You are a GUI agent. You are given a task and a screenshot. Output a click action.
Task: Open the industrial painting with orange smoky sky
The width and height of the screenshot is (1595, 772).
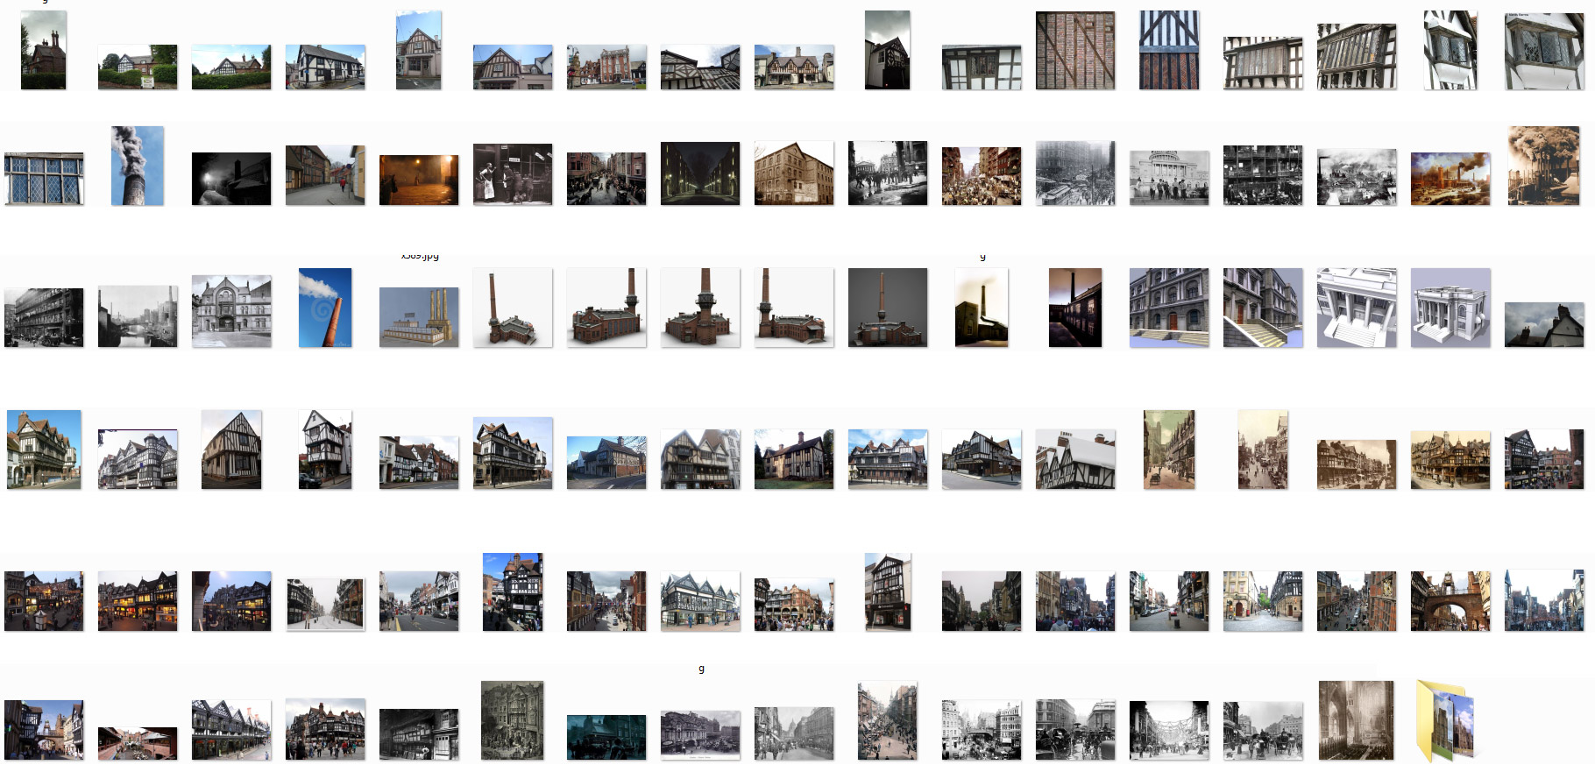[x=1450, y=179]
